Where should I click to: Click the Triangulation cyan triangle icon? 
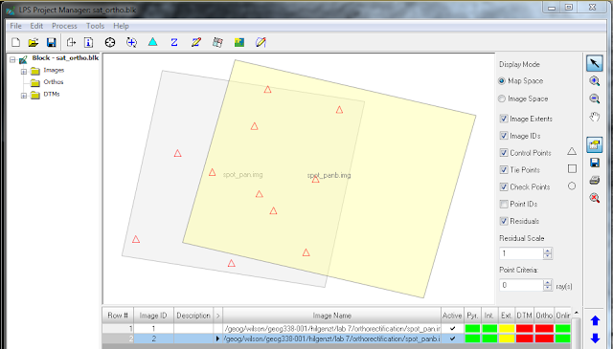click(x=152, y=42)
